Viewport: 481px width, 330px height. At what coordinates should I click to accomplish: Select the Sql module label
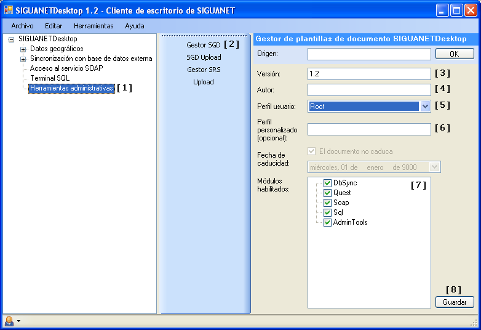tap(338, 212)
